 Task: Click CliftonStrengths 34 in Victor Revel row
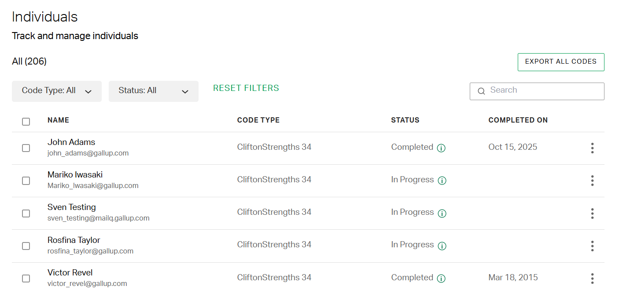click(274, 278)
